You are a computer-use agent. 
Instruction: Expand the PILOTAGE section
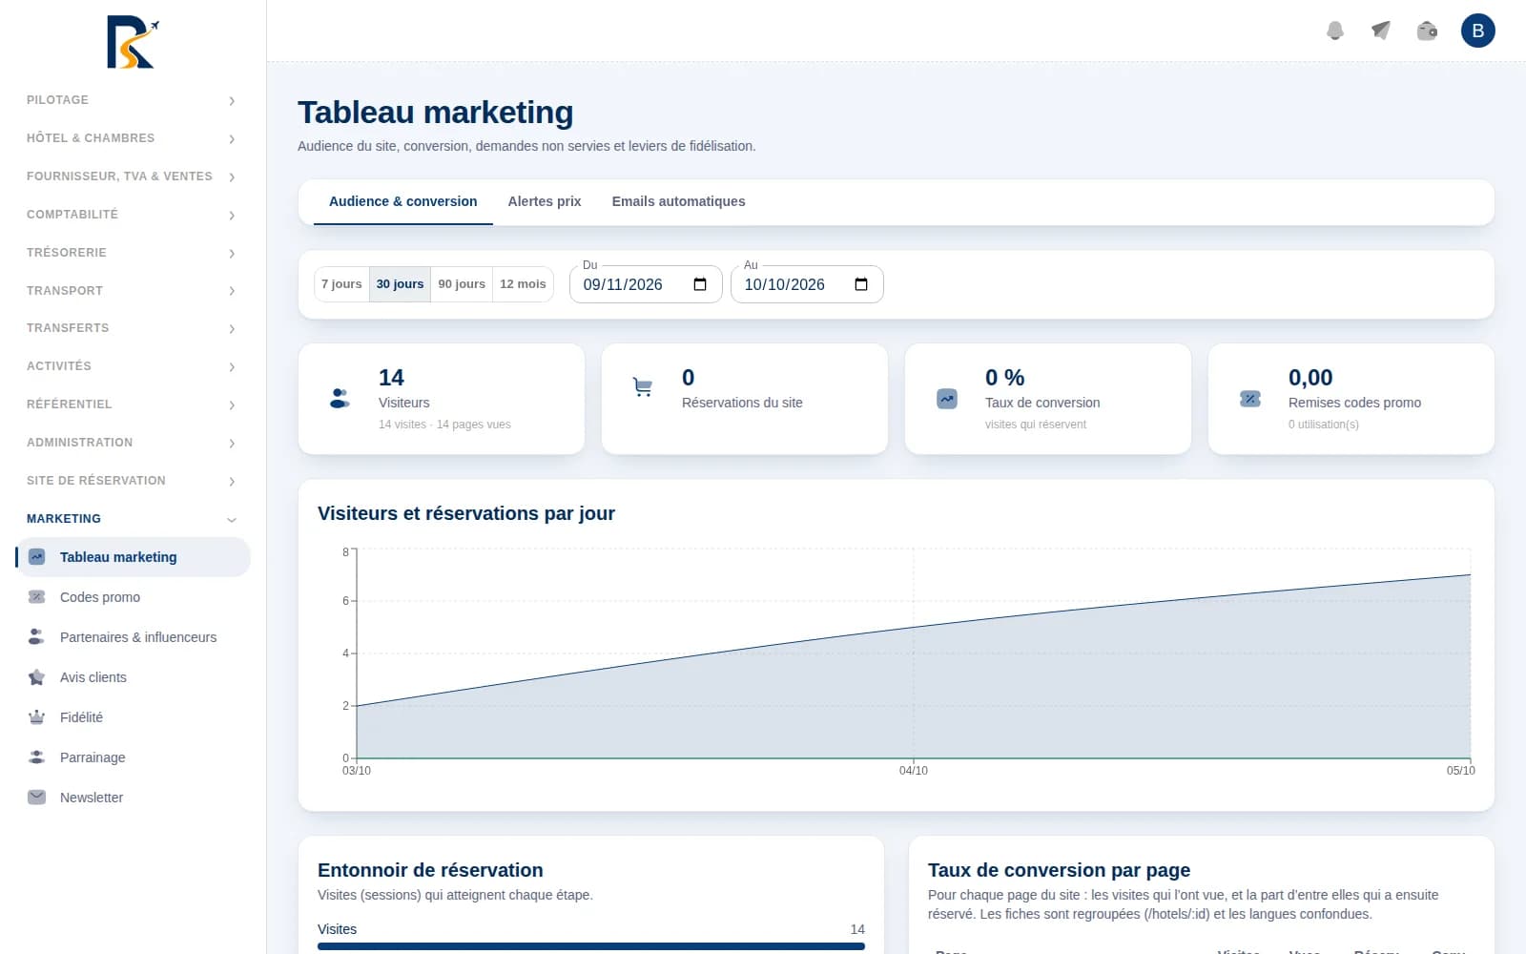coord(132,100)
